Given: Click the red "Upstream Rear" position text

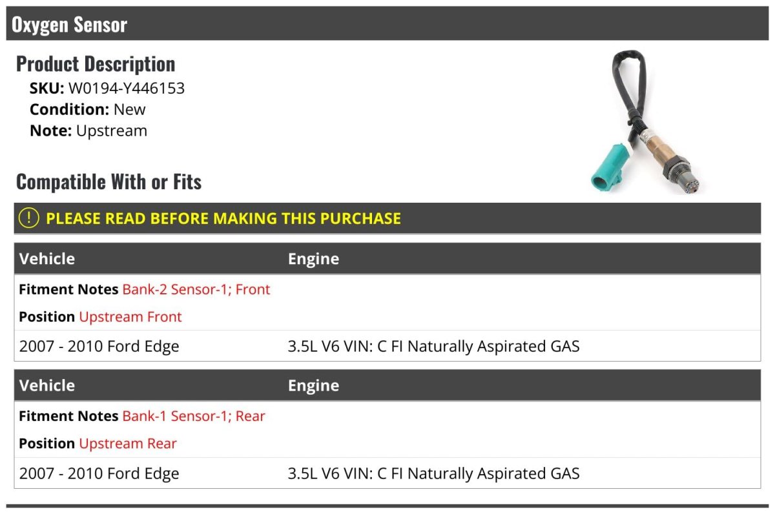Looking at the screenshot, I should (128, 444).
